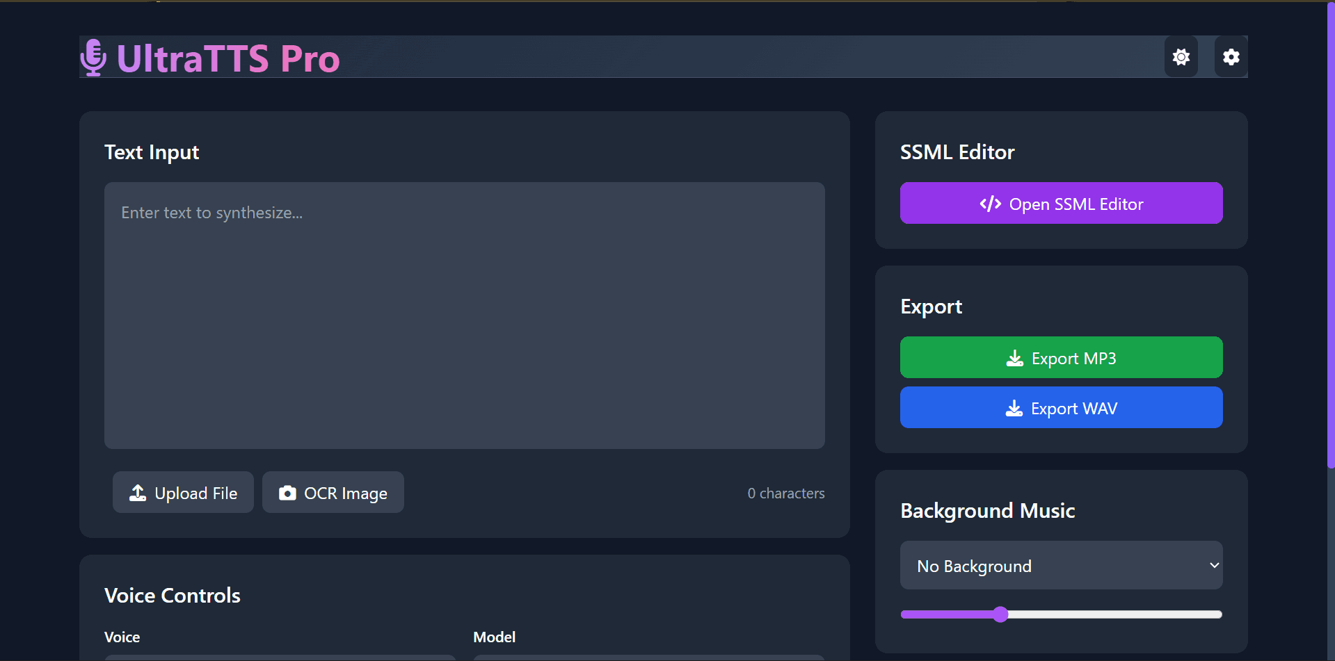Click the UltraTTS Pro title text

pos(228,58)
